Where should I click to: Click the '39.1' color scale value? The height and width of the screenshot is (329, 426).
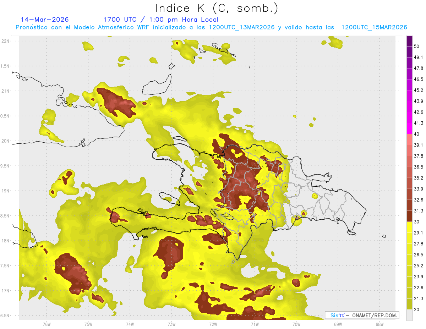coord(419,145)
